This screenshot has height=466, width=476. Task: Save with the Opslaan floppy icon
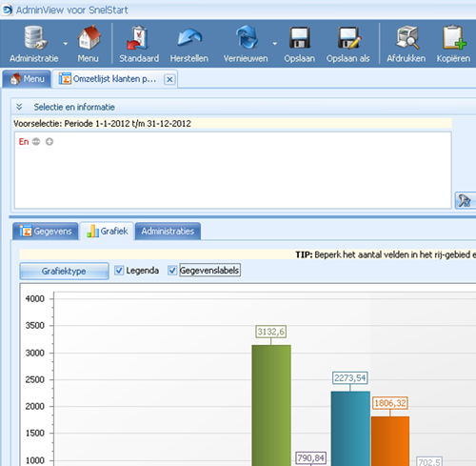click(x=300, y=38)
